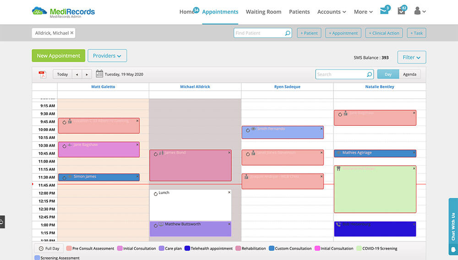
Task: Close the Smith Fernando appointment
Action: 322,129
